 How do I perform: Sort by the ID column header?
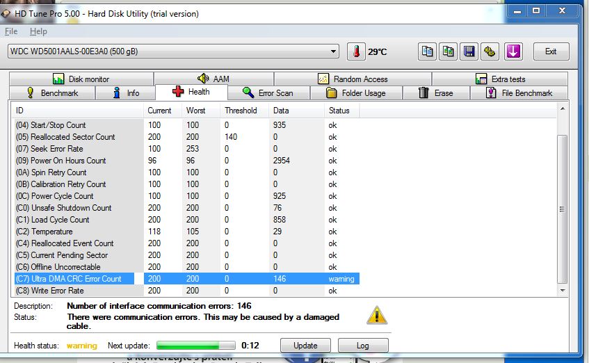(77, 111)
